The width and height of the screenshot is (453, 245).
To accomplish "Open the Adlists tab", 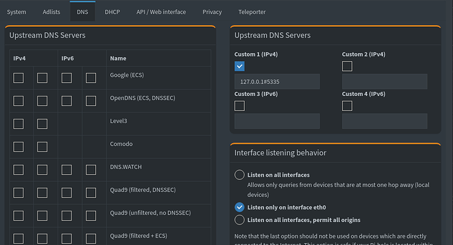I will pos(51,12).
